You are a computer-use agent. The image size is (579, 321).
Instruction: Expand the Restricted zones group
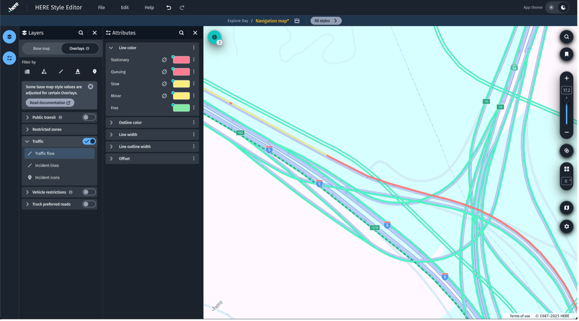[28, 129]
